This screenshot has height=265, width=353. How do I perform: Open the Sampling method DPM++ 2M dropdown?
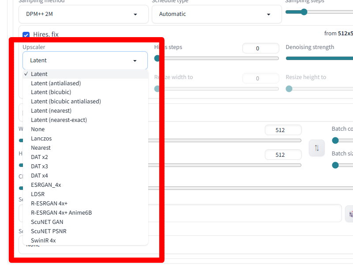pos(83,14)
